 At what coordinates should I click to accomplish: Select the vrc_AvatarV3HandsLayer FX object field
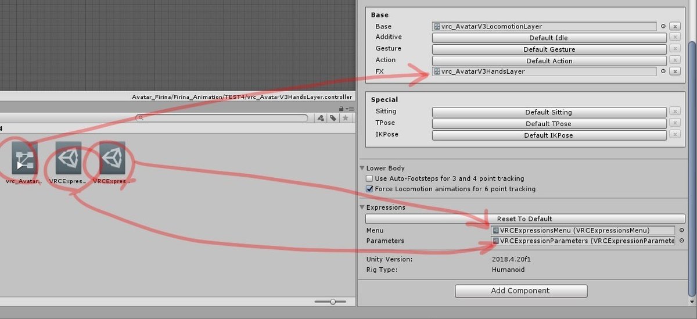pos(544,71)
